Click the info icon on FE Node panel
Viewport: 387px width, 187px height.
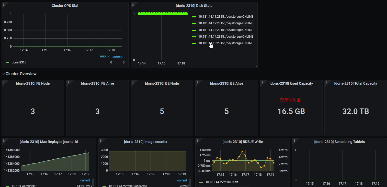tap(4, 82)
